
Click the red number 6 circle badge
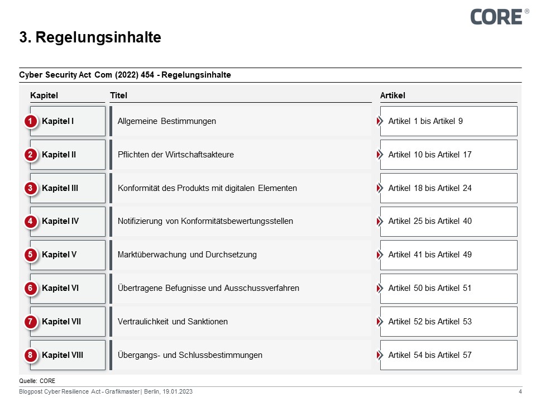31,289
